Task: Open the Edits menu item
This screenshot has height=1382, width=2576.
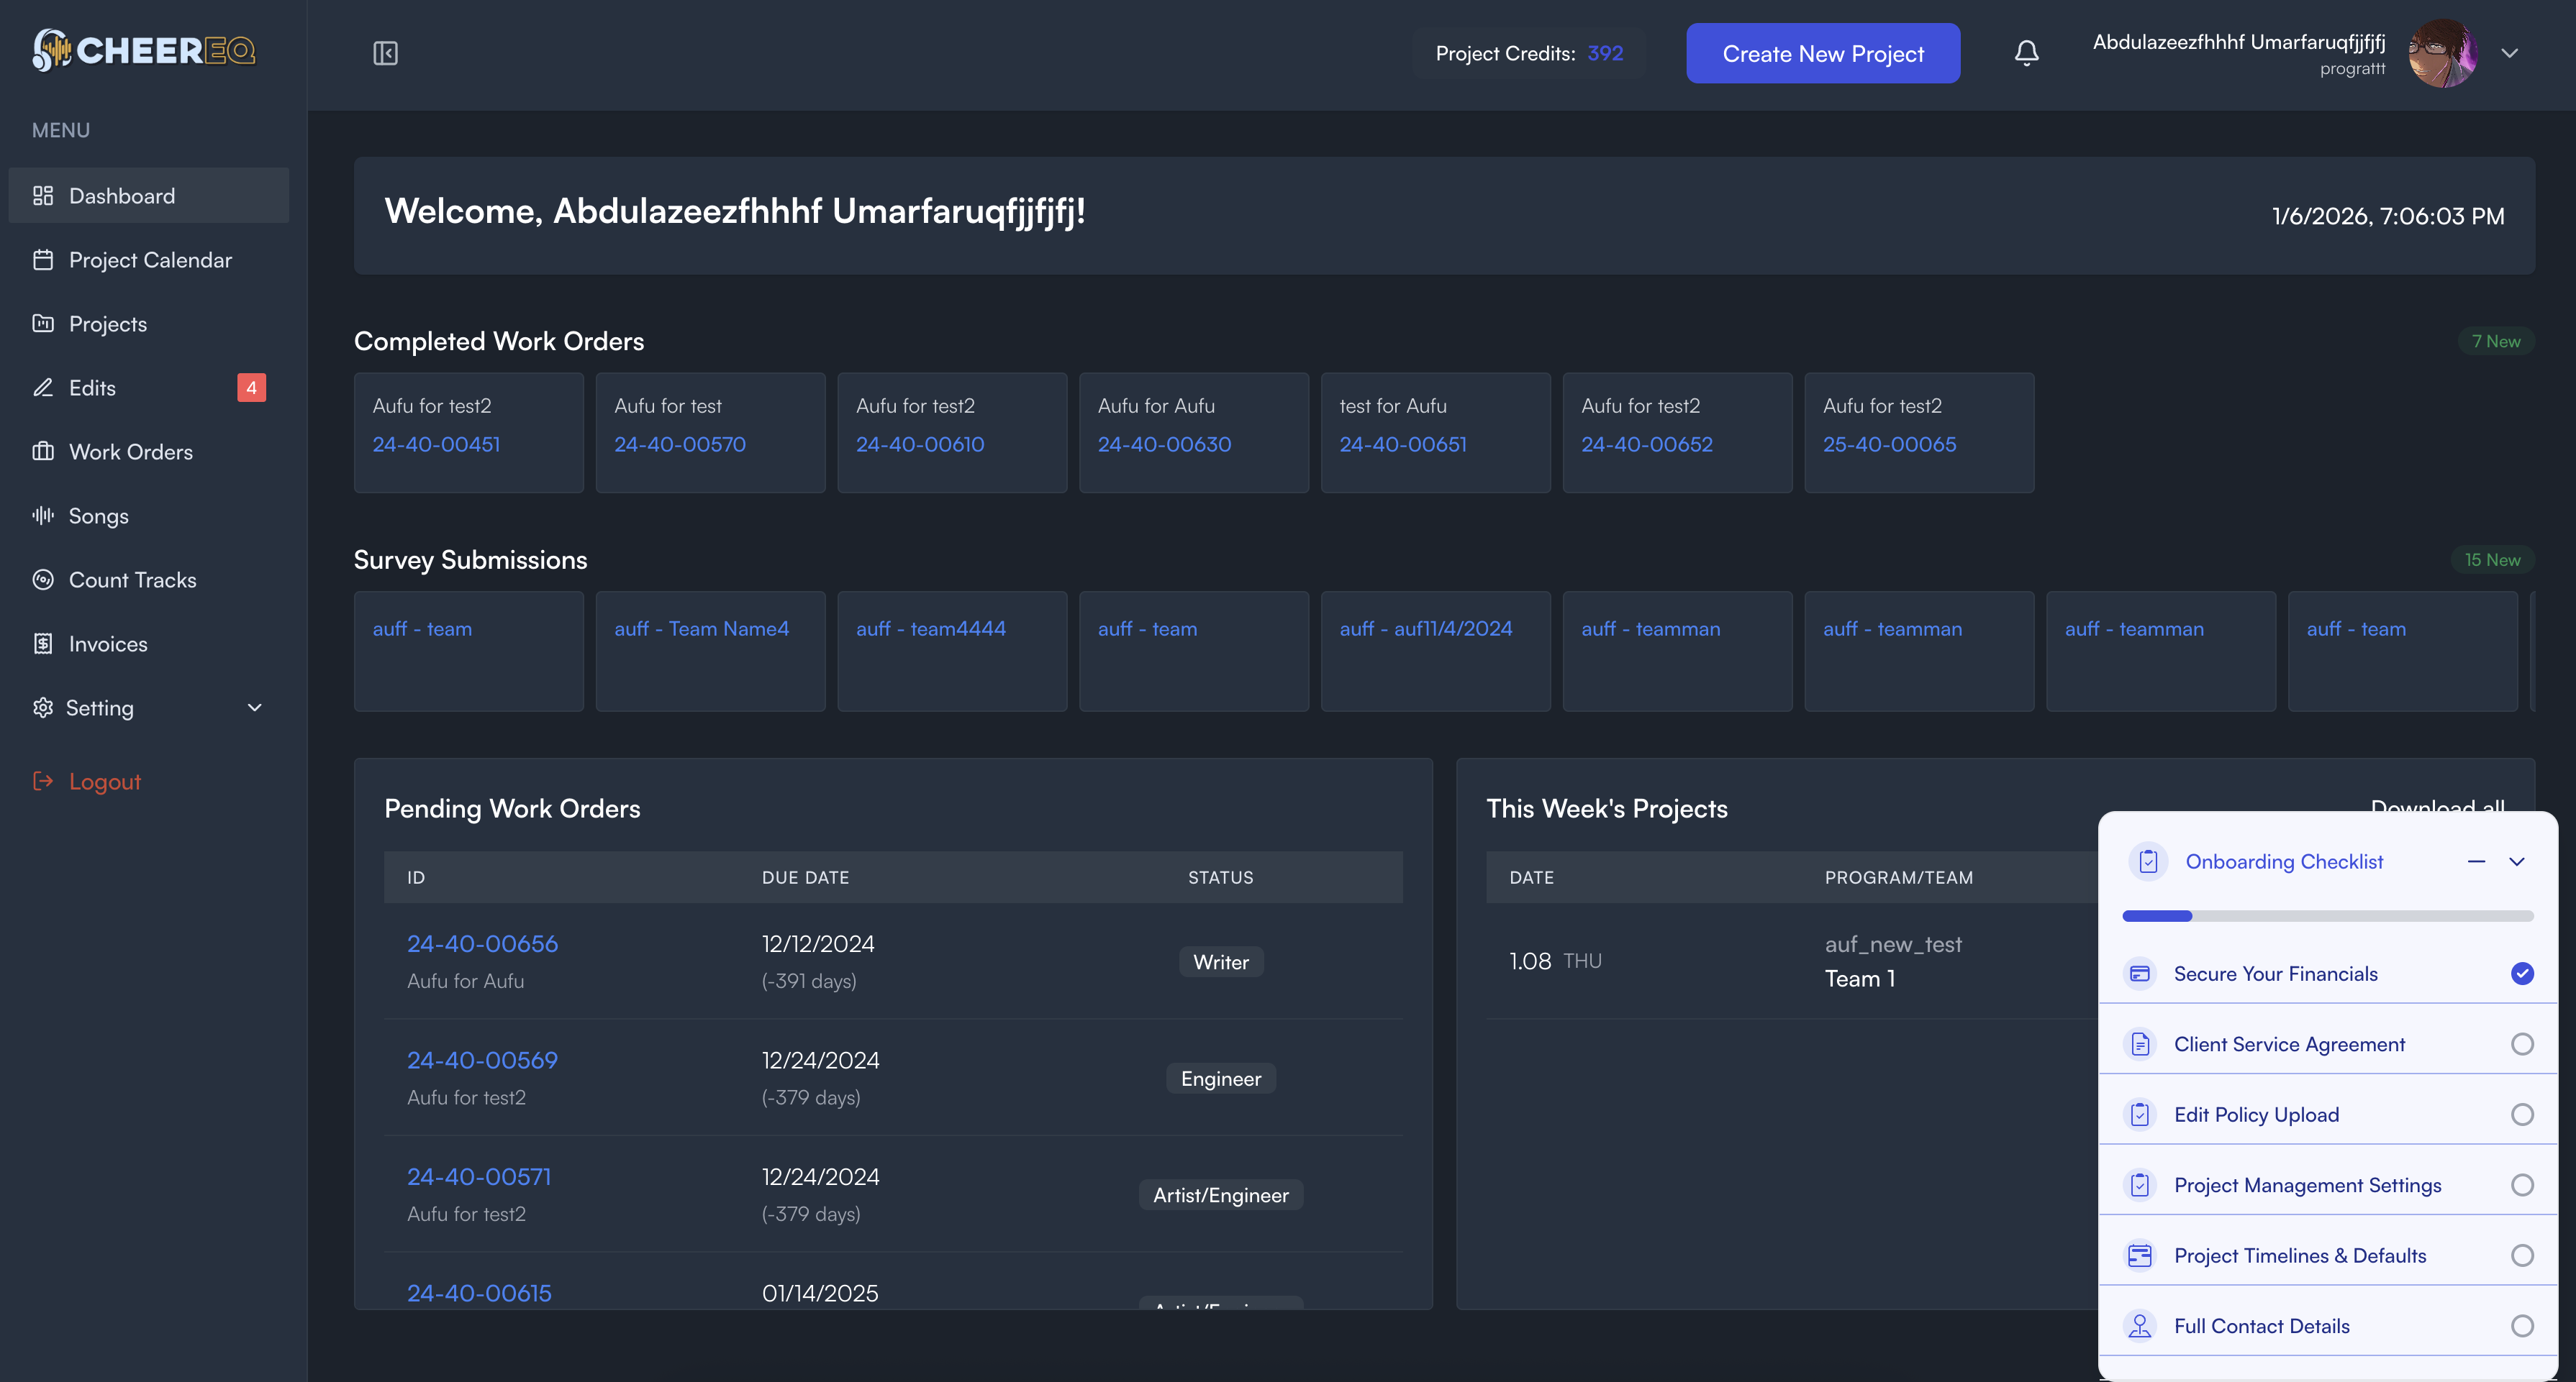Action: (x=92, y=388)
